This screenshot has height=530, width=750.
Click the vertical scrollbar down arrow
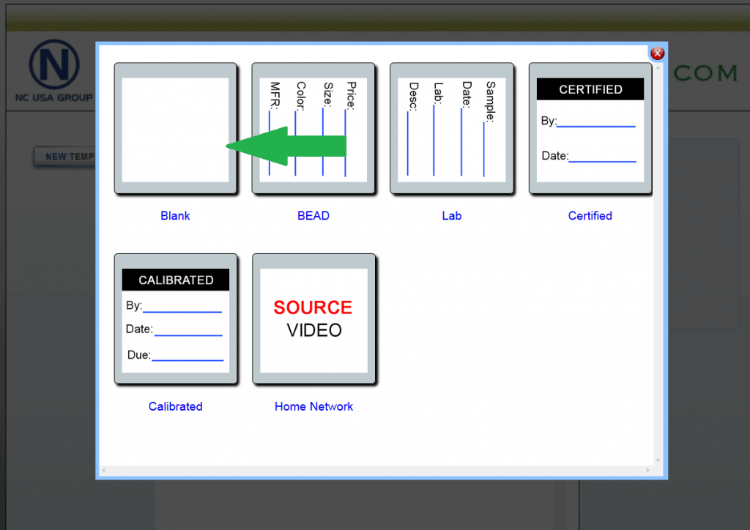click(x=658, y=460)
